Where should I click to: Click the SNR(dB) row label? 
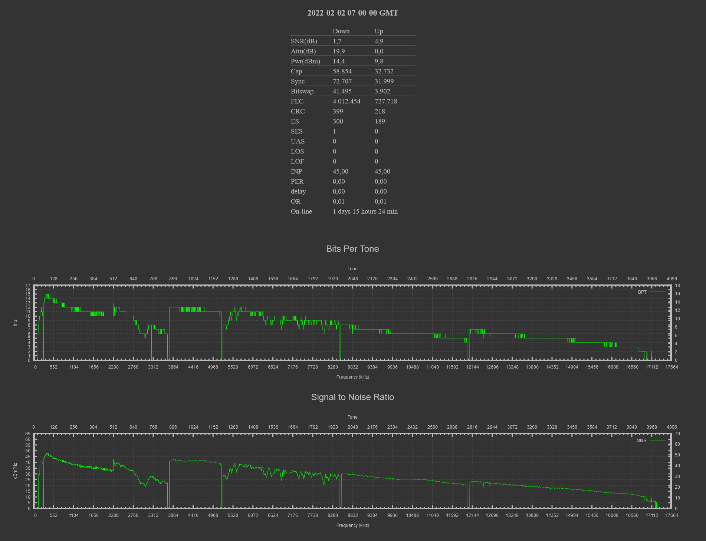point(304,41)
